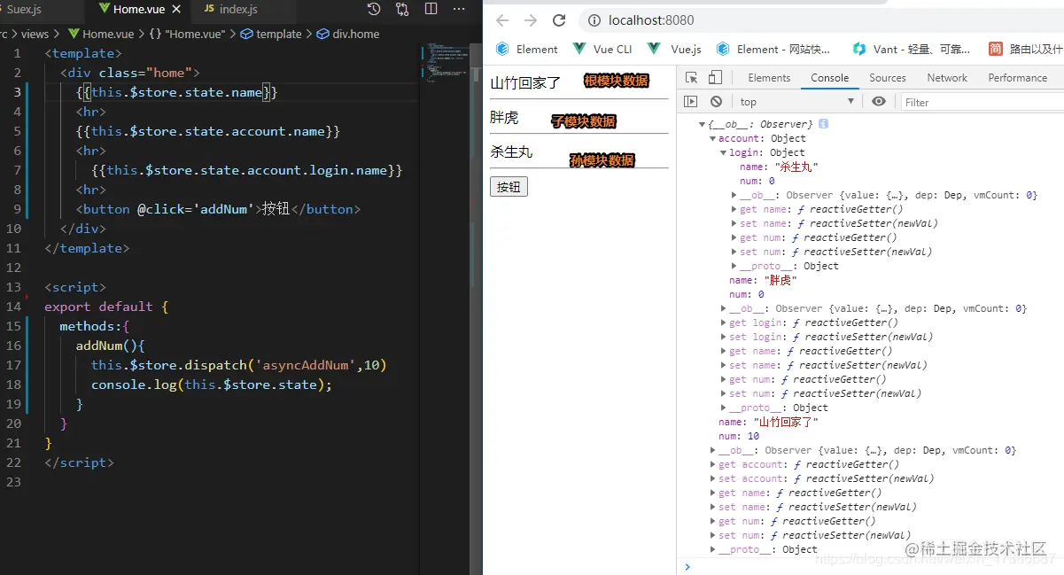Image resolution: width=1064 pixels, height=575 pixels.
Task: Open the Vue CLI bookmark
Action: (x=602, y=49)
